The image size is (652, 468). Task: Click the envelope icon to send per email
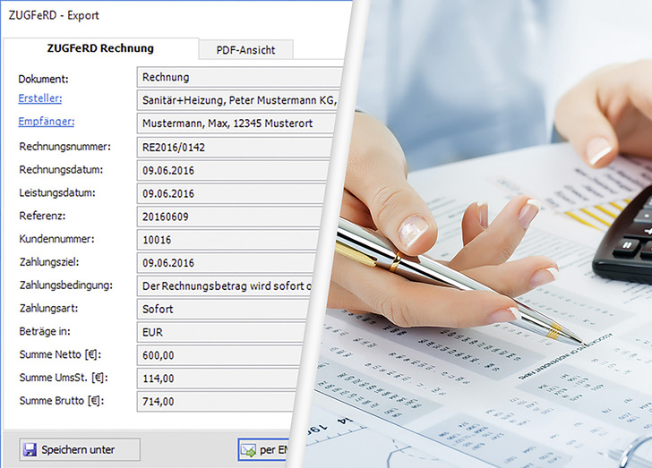(x=247, y=449)
